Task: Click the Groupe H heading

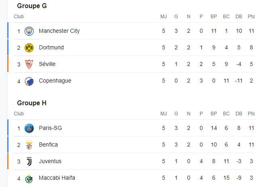Action: (x=32, y=103)
